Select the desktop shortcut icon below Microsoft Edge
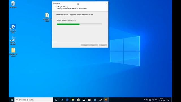181x102 pixels. [13, 41]
